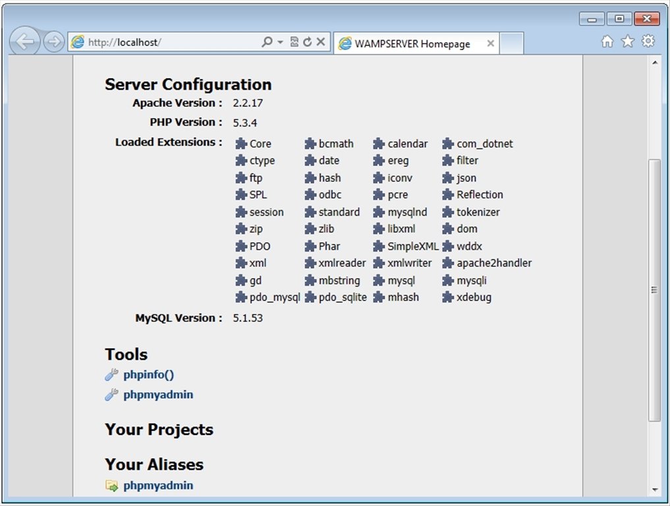Click the Tools section heading
The height and width of the screenshot is (506, 670).
pos(126,354)
